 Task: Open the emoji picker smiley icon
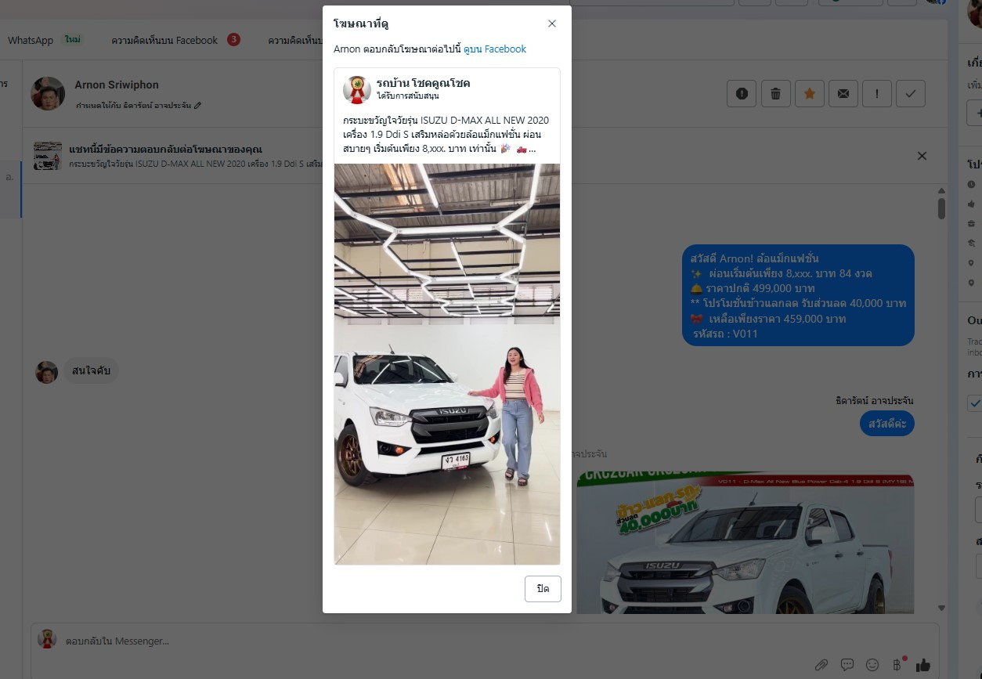pyautogui.click(x=872, y=665)
